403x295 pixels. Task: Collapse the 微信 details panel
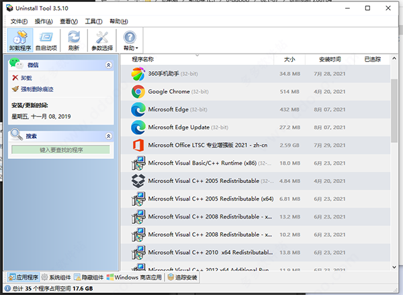[108, 65]
